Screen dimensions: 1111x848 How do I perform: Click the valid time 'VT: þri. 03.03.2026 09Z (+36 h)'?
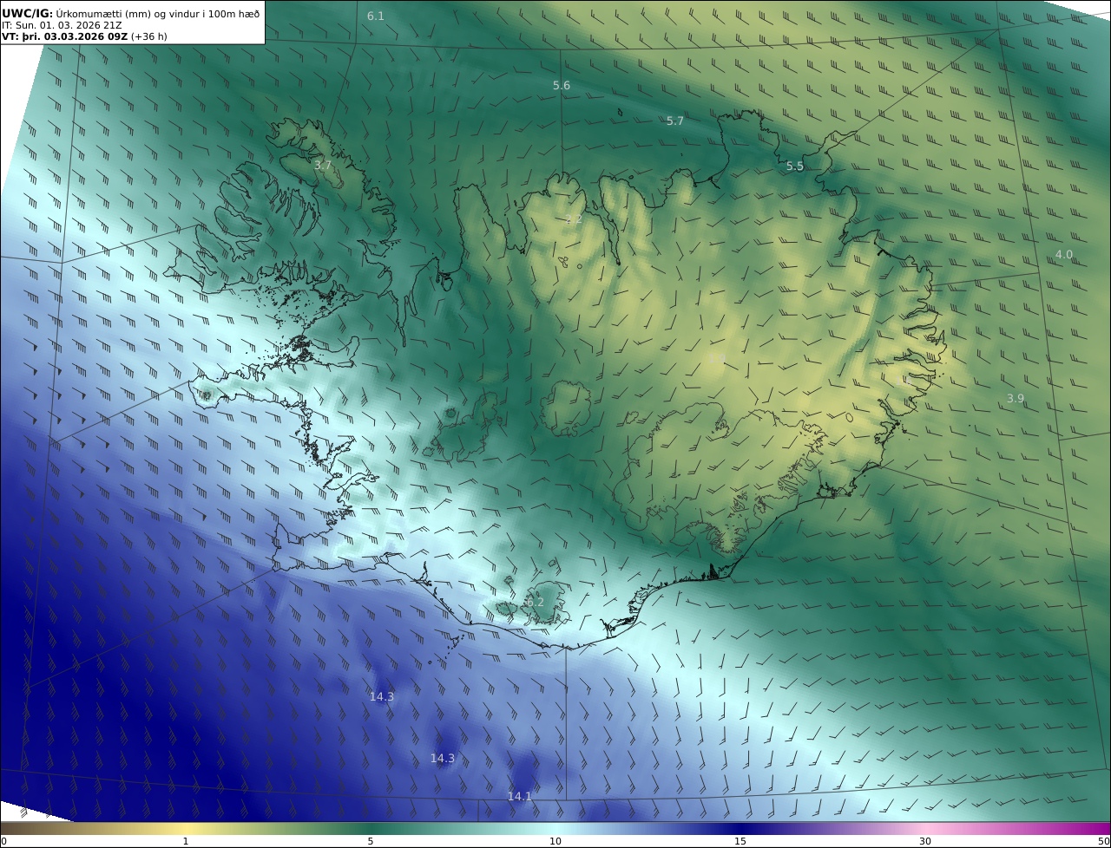pyautogui.click(x=84, y=36)
